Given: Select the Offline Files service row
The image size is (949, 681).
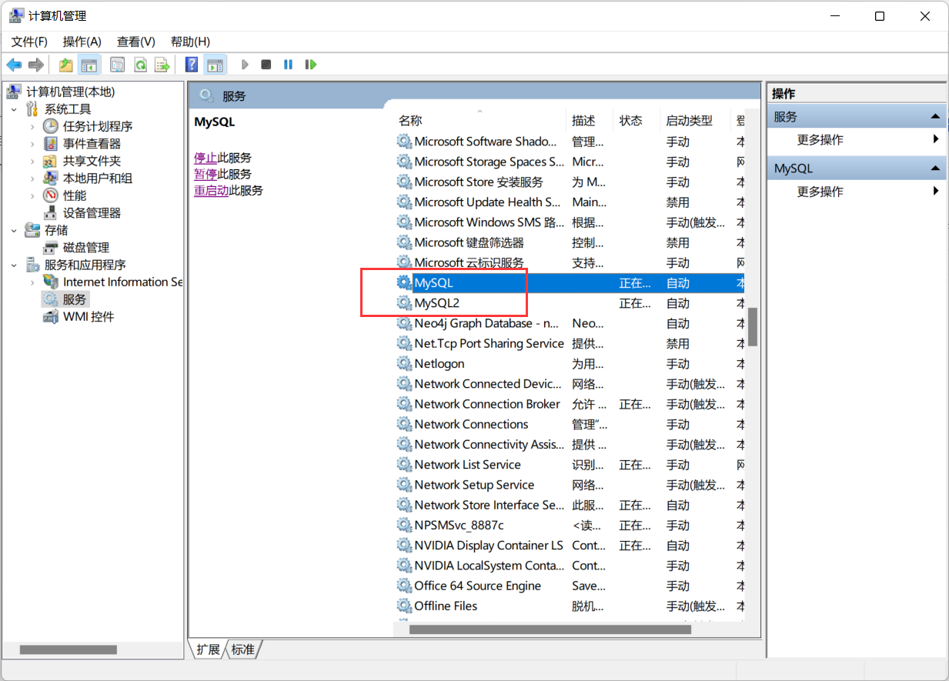Looking at the screenshot, I should pyautogui.click(x=570, y=606).
